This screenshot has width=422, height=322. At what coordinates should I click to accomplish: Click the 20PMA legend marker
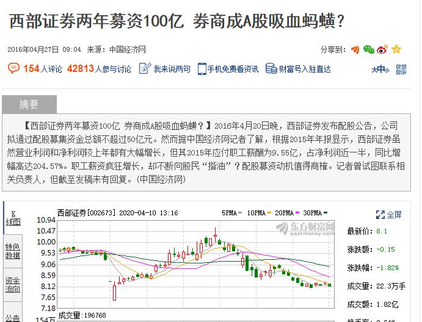(x=297, y=213)
